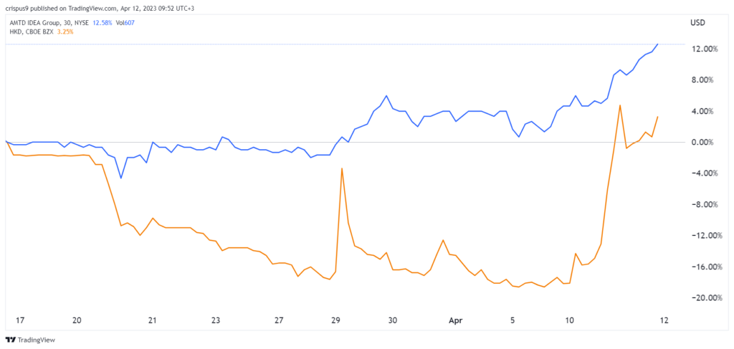This screenshot has height=349, width=734.
Task: Click the TradingView logo icon
Action: point(10,340)
